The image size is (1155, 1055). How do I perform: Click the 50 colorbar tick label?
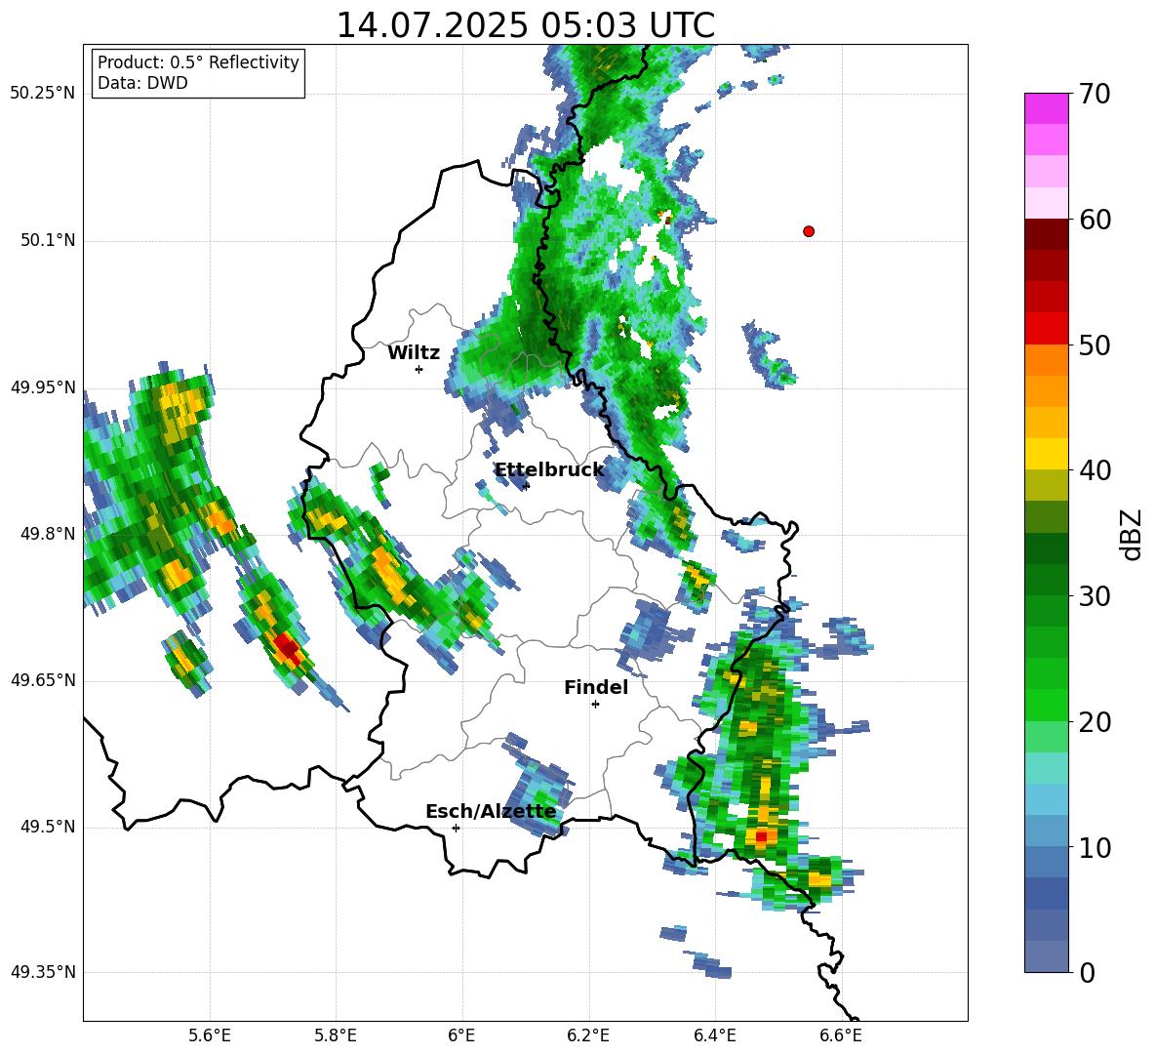(x=1095, y=345)
